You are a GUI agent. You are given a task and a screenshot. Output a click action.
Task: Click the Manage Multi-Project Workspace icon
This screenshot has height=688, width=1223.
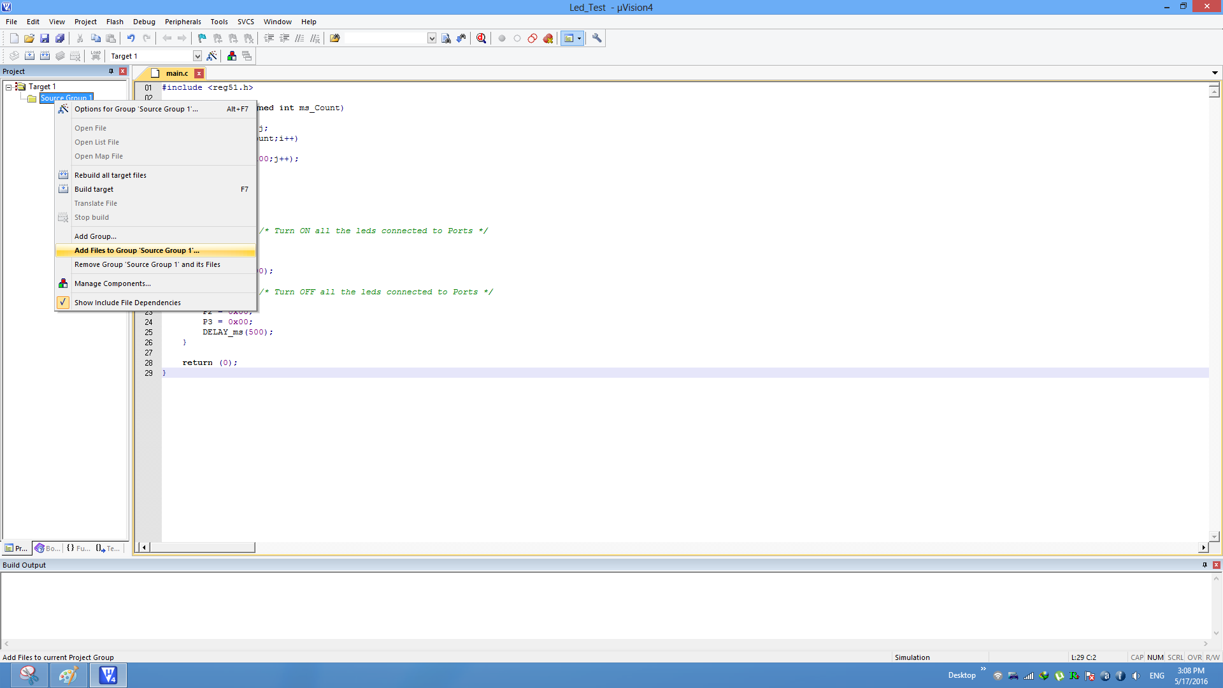point(247,56)
